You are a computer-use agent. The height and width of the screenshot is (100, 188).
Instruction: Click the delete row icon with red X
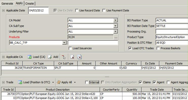(x=72, y=57)
